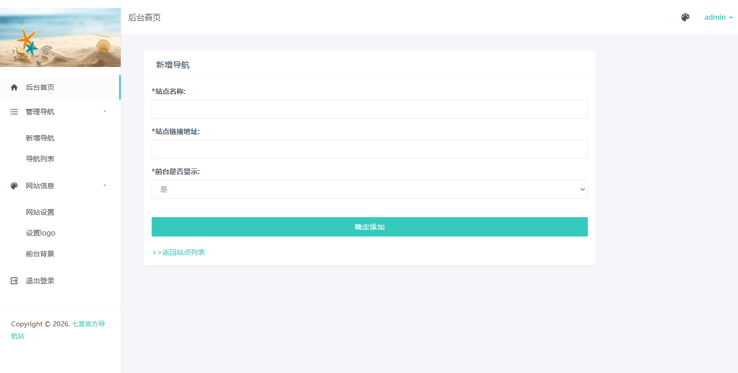This screenshot has height=373, width=738.
Task: Open the 设置logo submenu item
Action: (x=41, y=233)
